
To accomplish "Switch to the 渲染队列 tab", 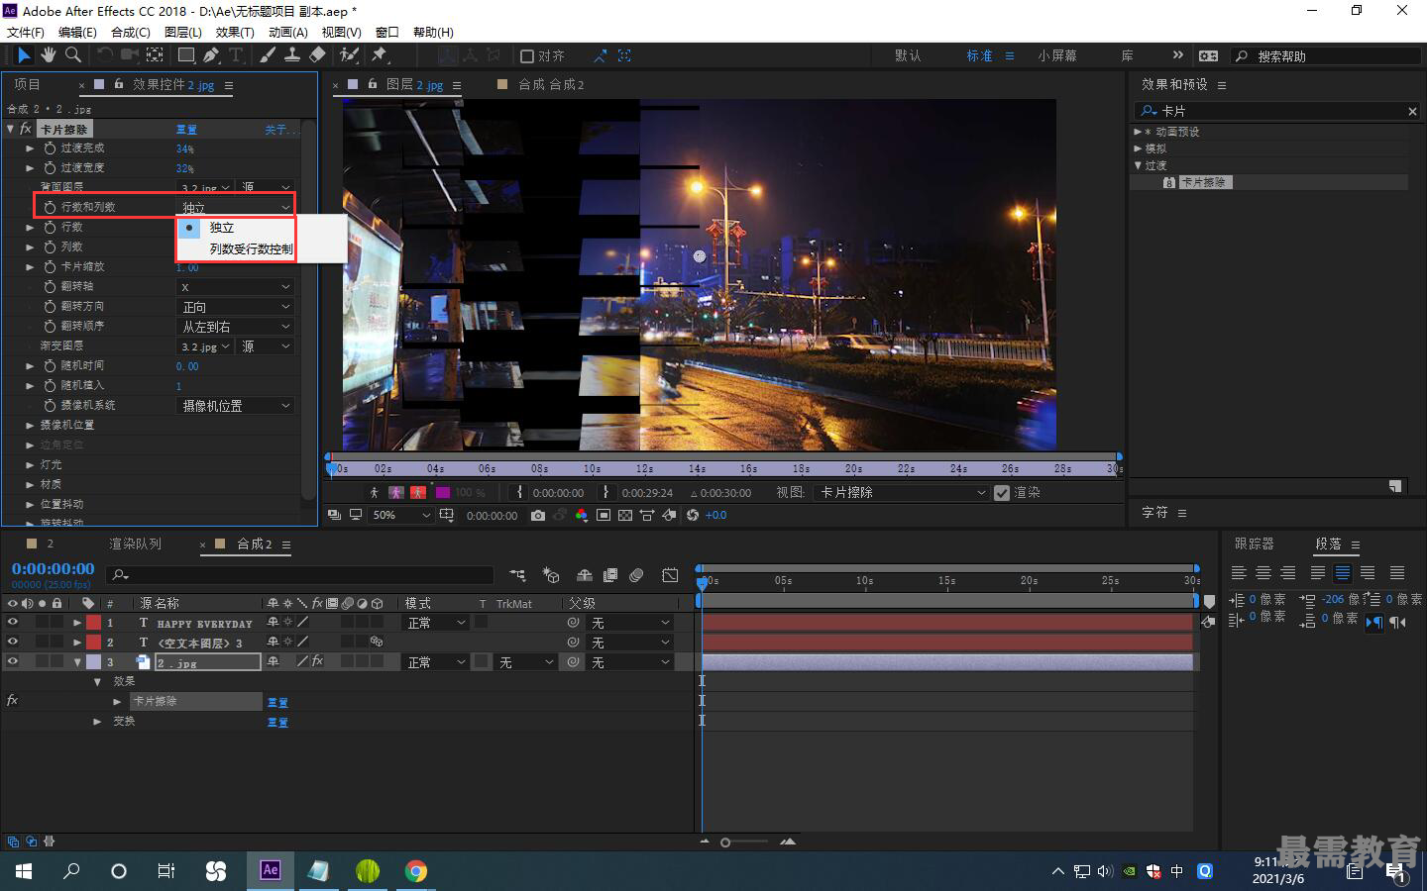I will coord(135,544).
